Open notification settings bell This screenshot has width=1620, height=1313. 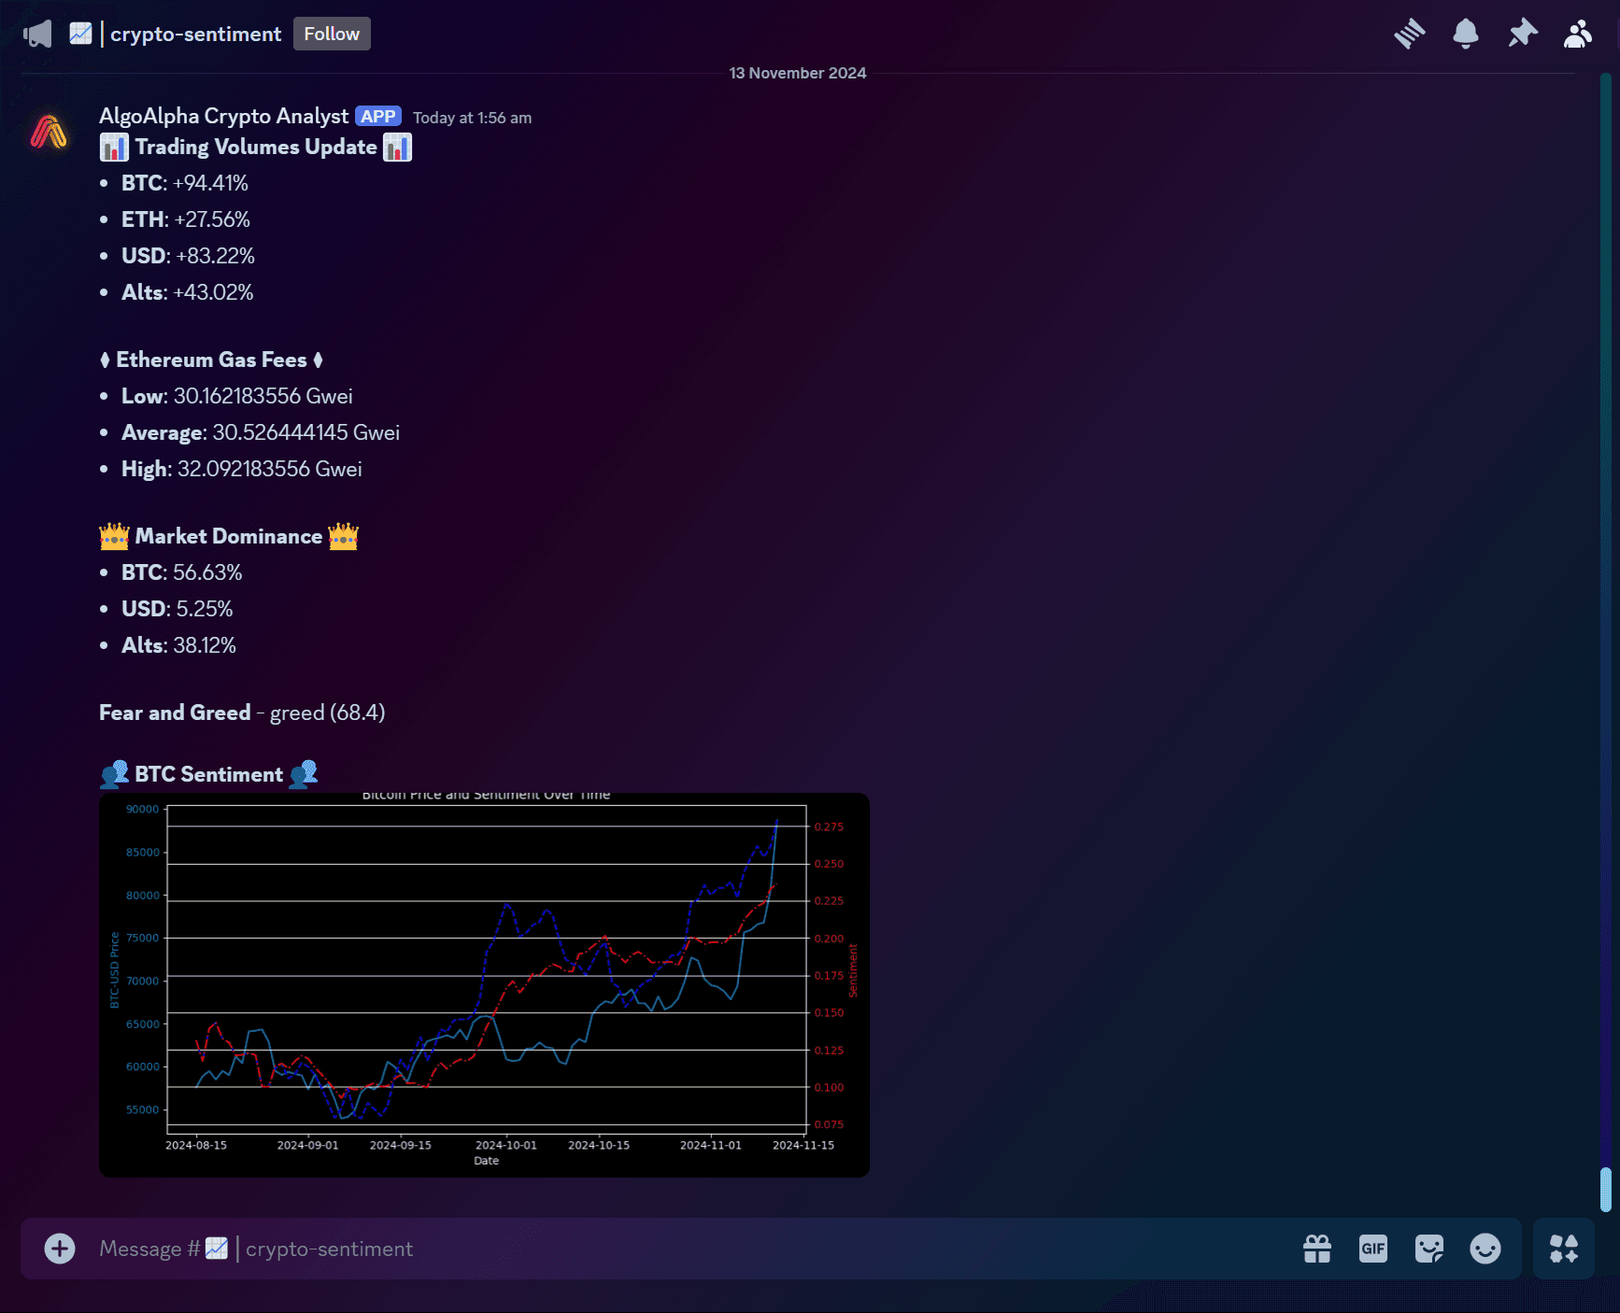[1465, 33]
